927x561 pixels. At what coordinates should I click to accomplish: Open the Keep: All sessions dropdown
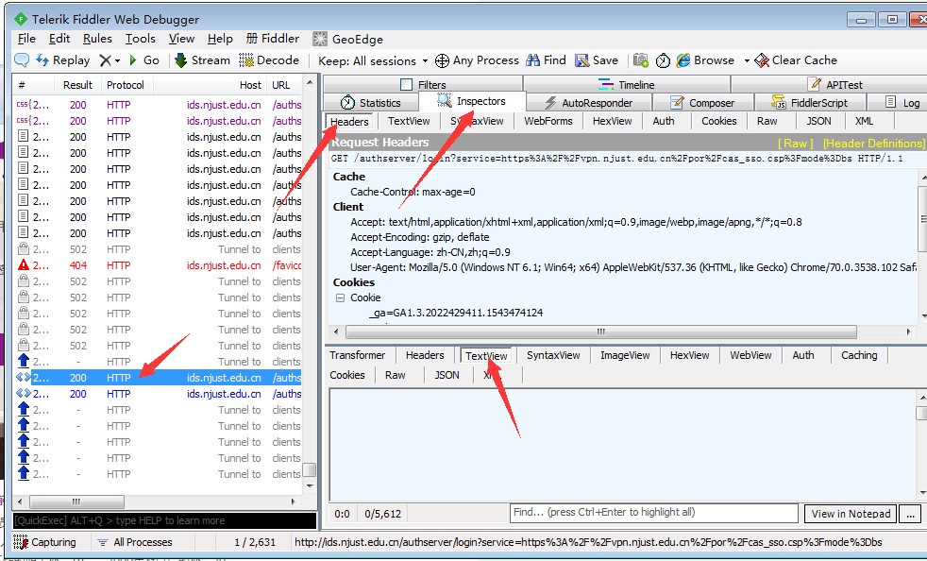(x=373, y=60)
